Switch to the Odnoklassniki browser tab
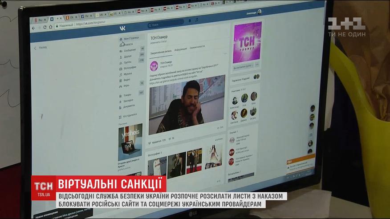Screen dimensions: 390x219 [x=71, y=17]
